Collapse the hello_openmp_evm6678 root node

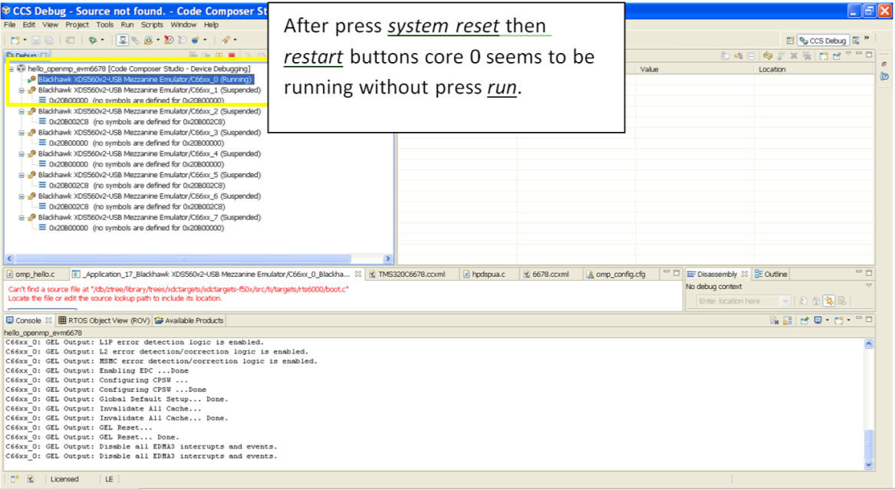(11, 69)
